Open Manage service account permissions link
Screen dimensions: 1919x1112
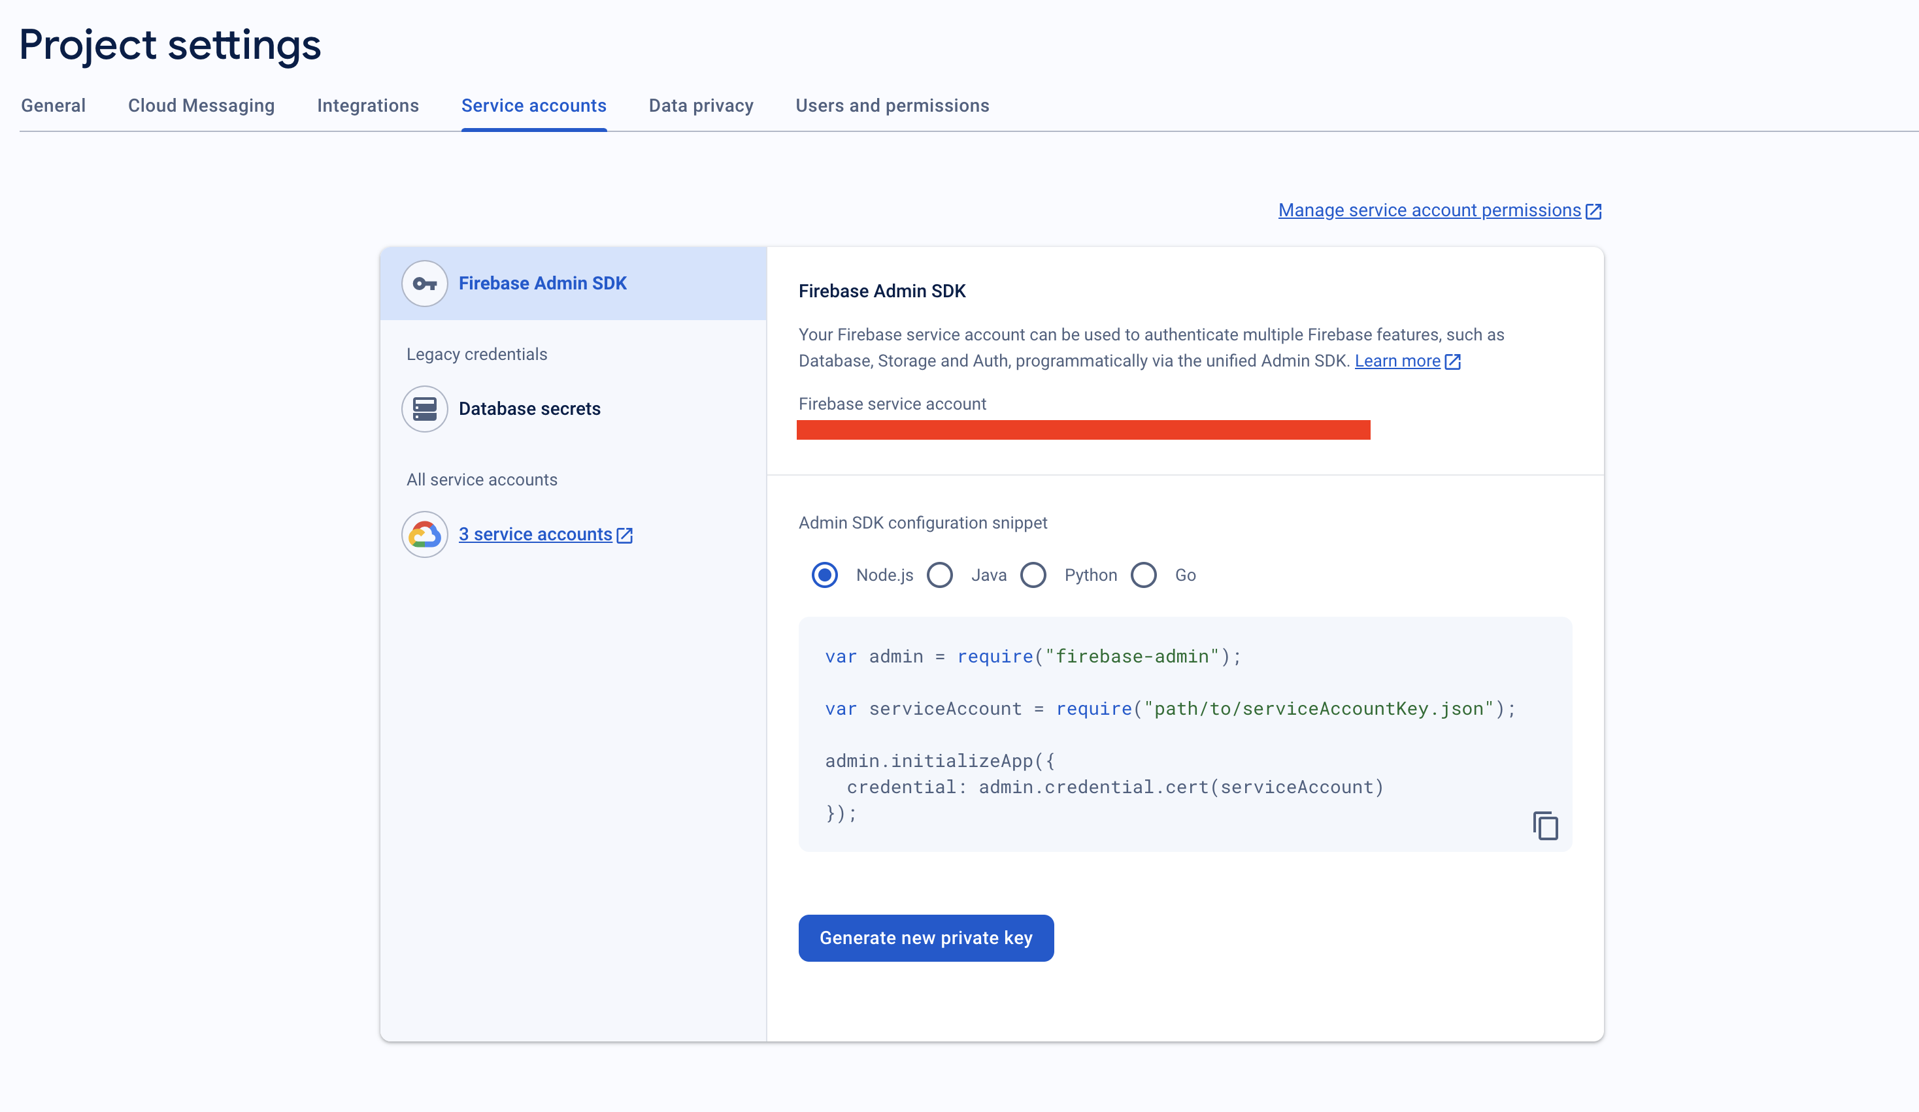point(1429,210)
